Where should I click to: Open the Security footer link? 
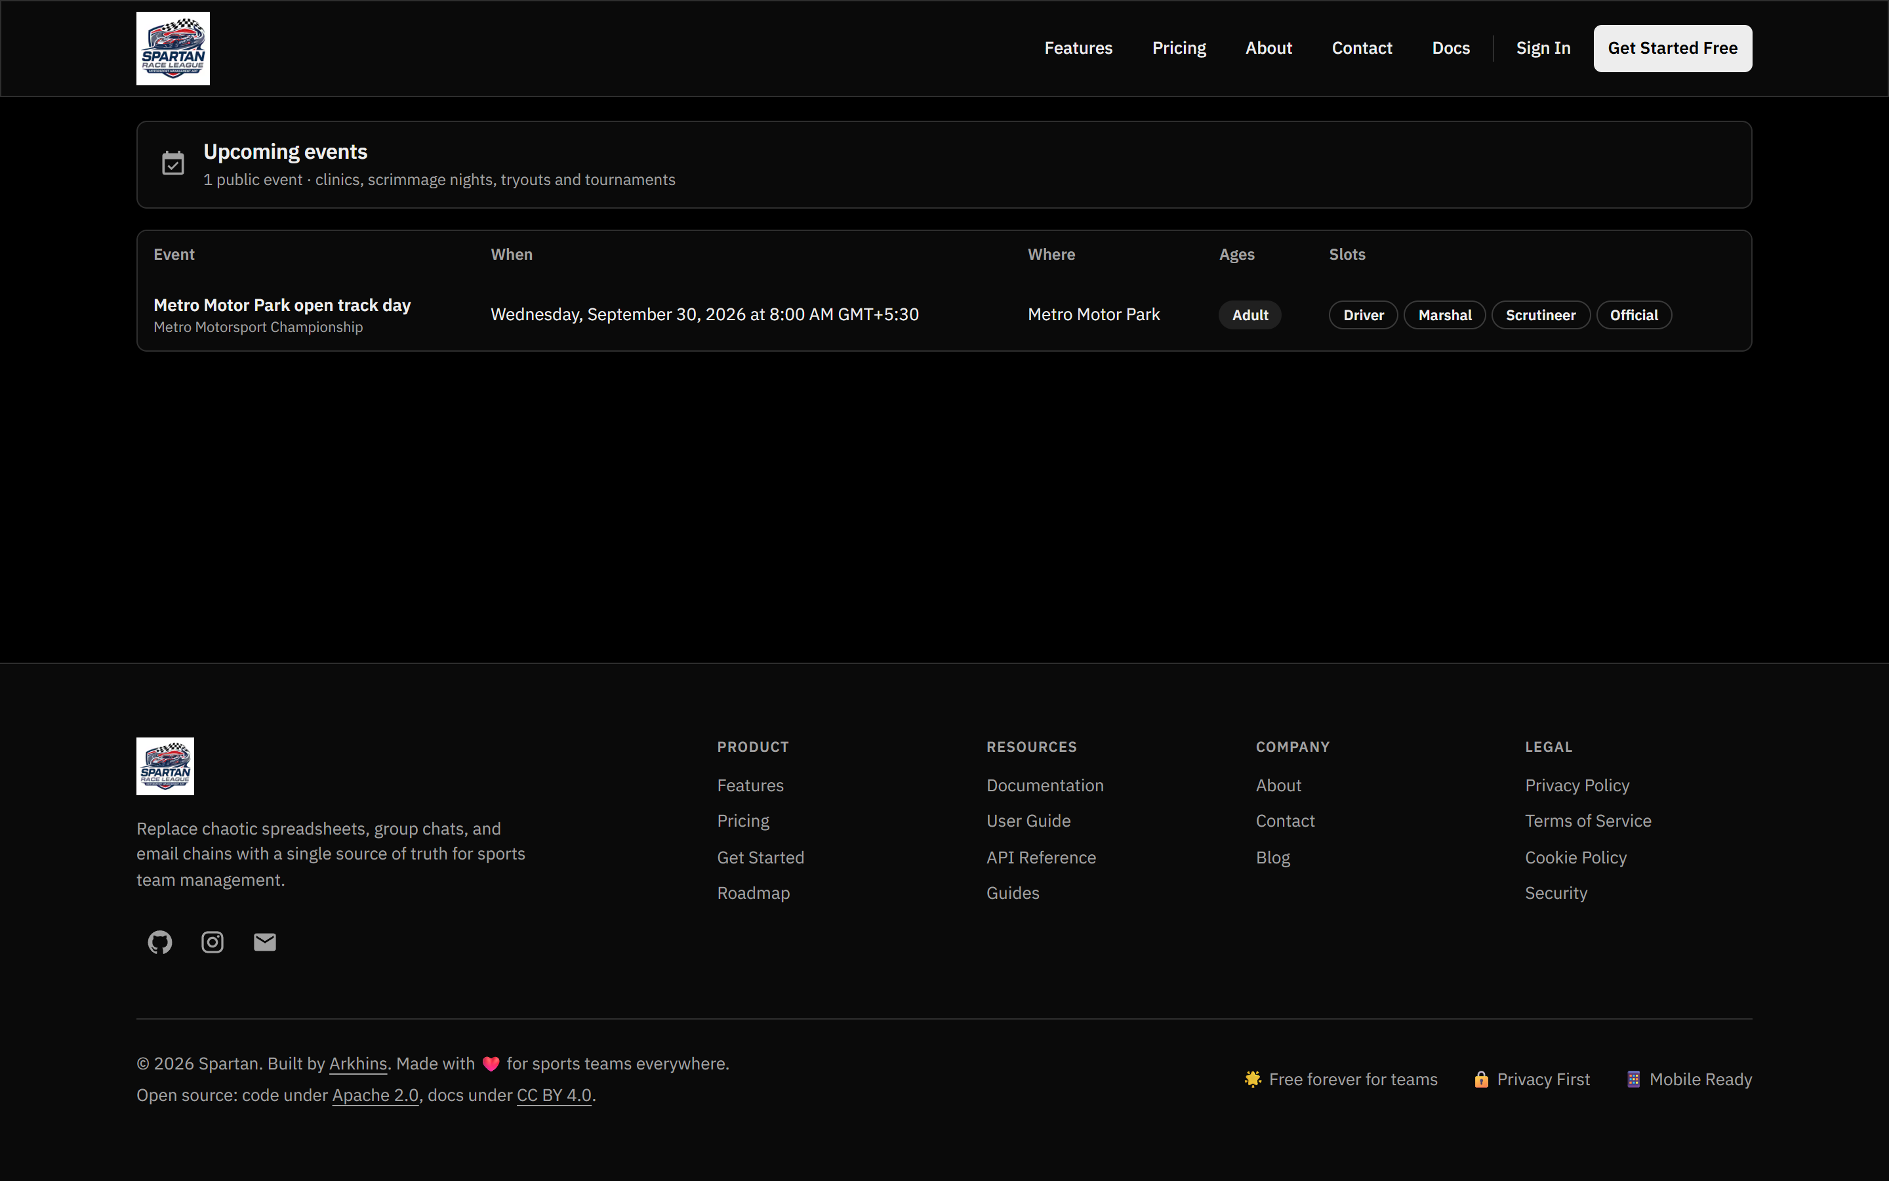click(x=1556, y=893)
